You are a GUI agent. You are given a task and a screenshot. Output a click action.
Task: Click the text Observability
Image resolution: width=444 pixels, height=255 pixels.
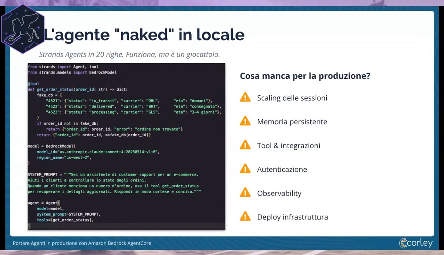(x=279, y=193)
